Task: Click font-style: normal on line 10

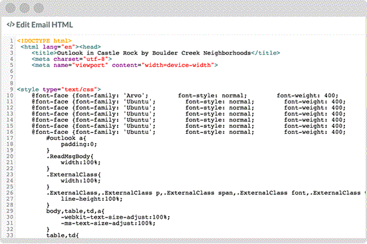Action: click(212, 95)
